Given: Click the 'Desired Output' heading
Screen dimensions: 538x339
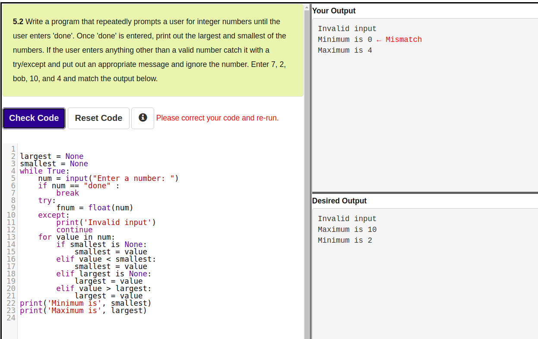Looking at the screenshot, I should point(339,201).
